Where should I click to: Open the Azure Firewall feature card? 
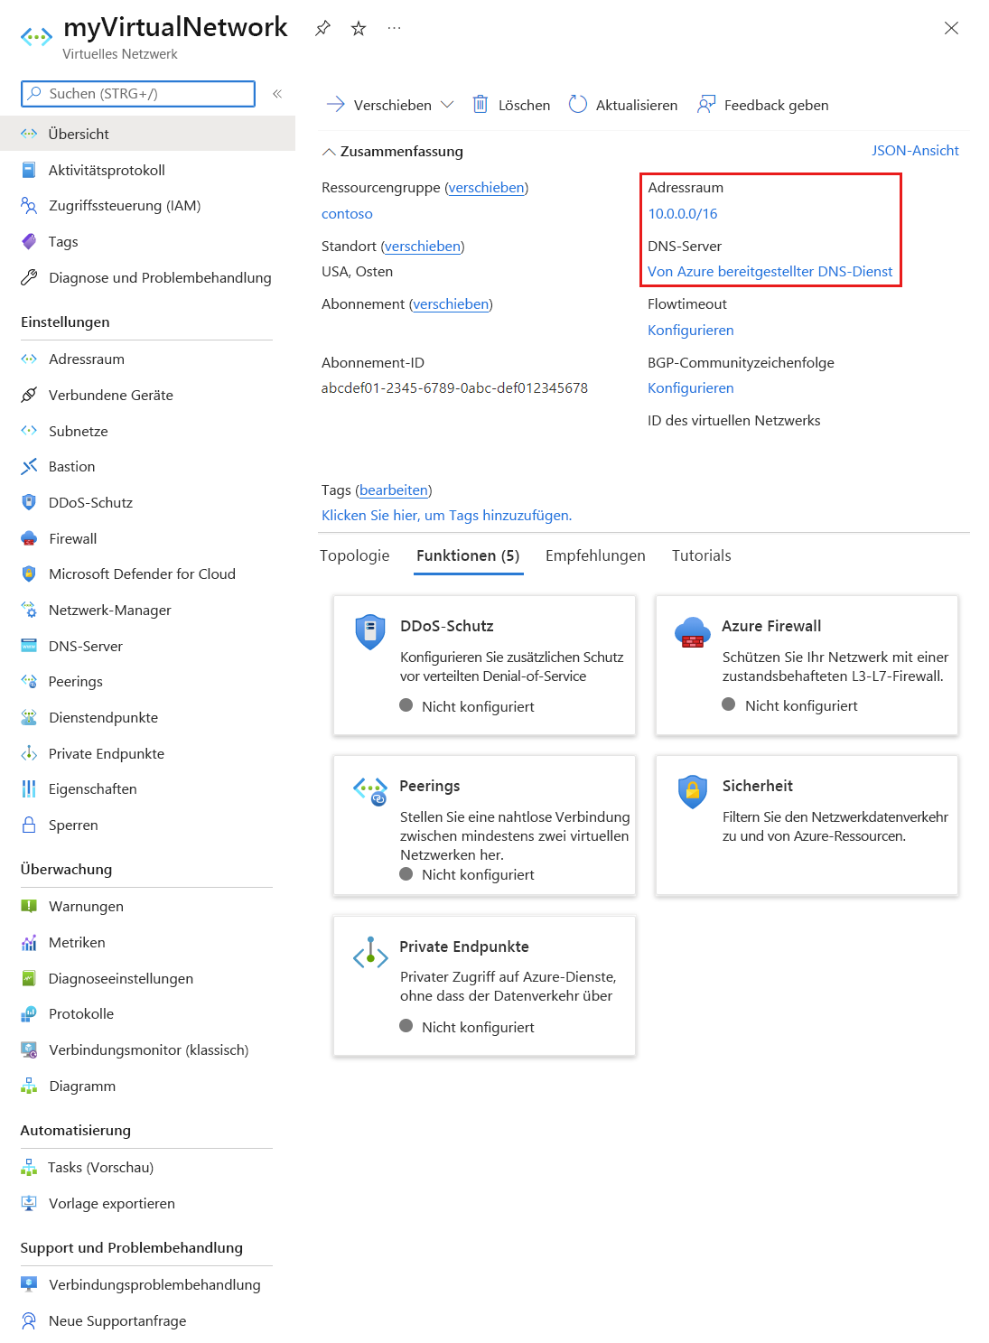(807, 665)
